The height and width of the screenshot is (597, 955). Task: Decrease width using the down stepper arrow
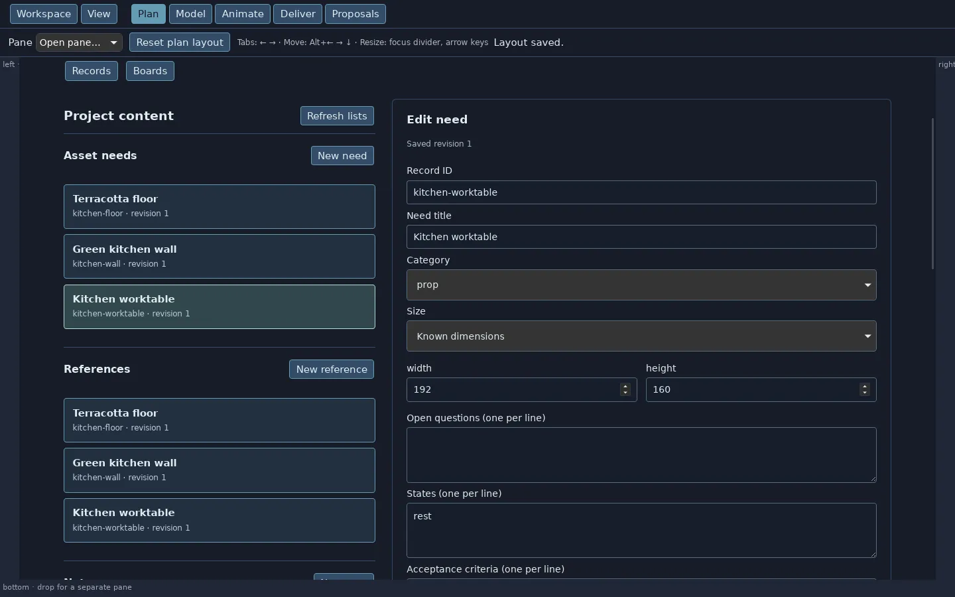pos(625,393)
